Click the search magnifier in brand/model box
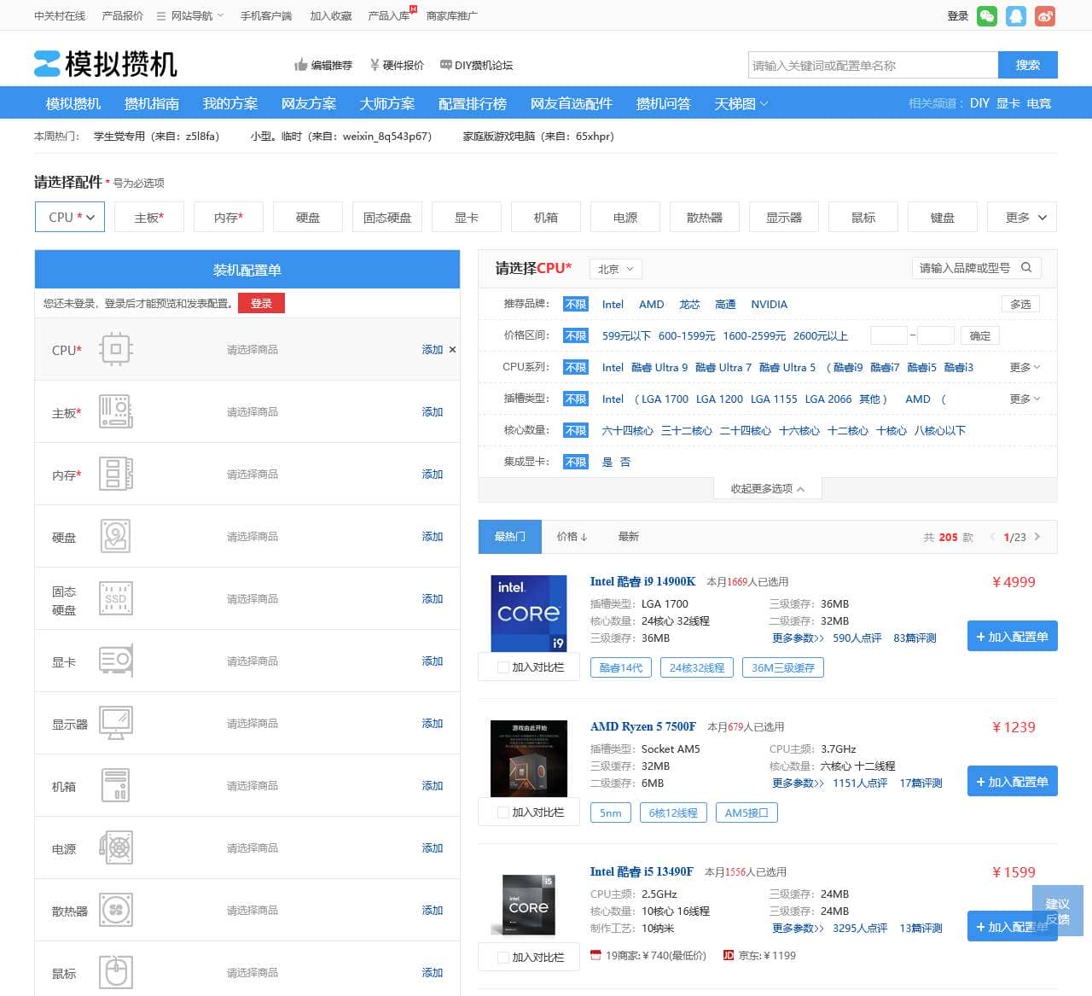This screenshot has height=996, width=1092. [x=1026, y=268]
